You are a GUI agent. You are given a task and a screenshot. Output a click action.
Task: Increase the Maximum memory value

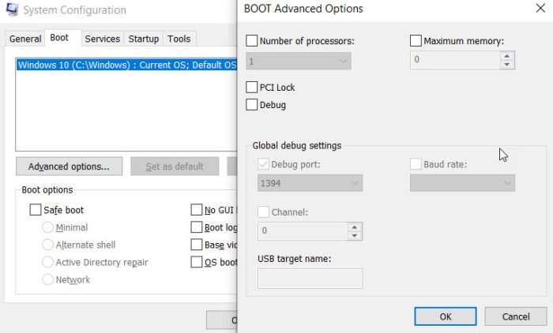pyautogui.click(x=507, y=55)
